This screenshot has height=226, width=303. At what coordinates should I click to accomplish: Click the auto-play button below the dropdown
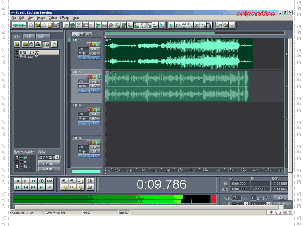(49, 164)
